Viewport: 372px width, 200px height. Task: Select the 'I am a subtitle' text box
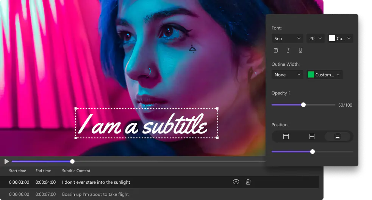click(x=147, y=123)
